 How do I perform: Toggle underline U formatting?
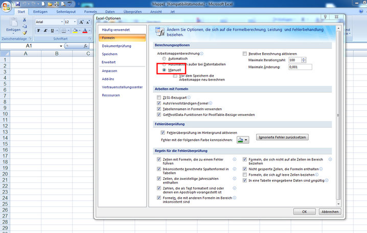click(x=52, y=31)
